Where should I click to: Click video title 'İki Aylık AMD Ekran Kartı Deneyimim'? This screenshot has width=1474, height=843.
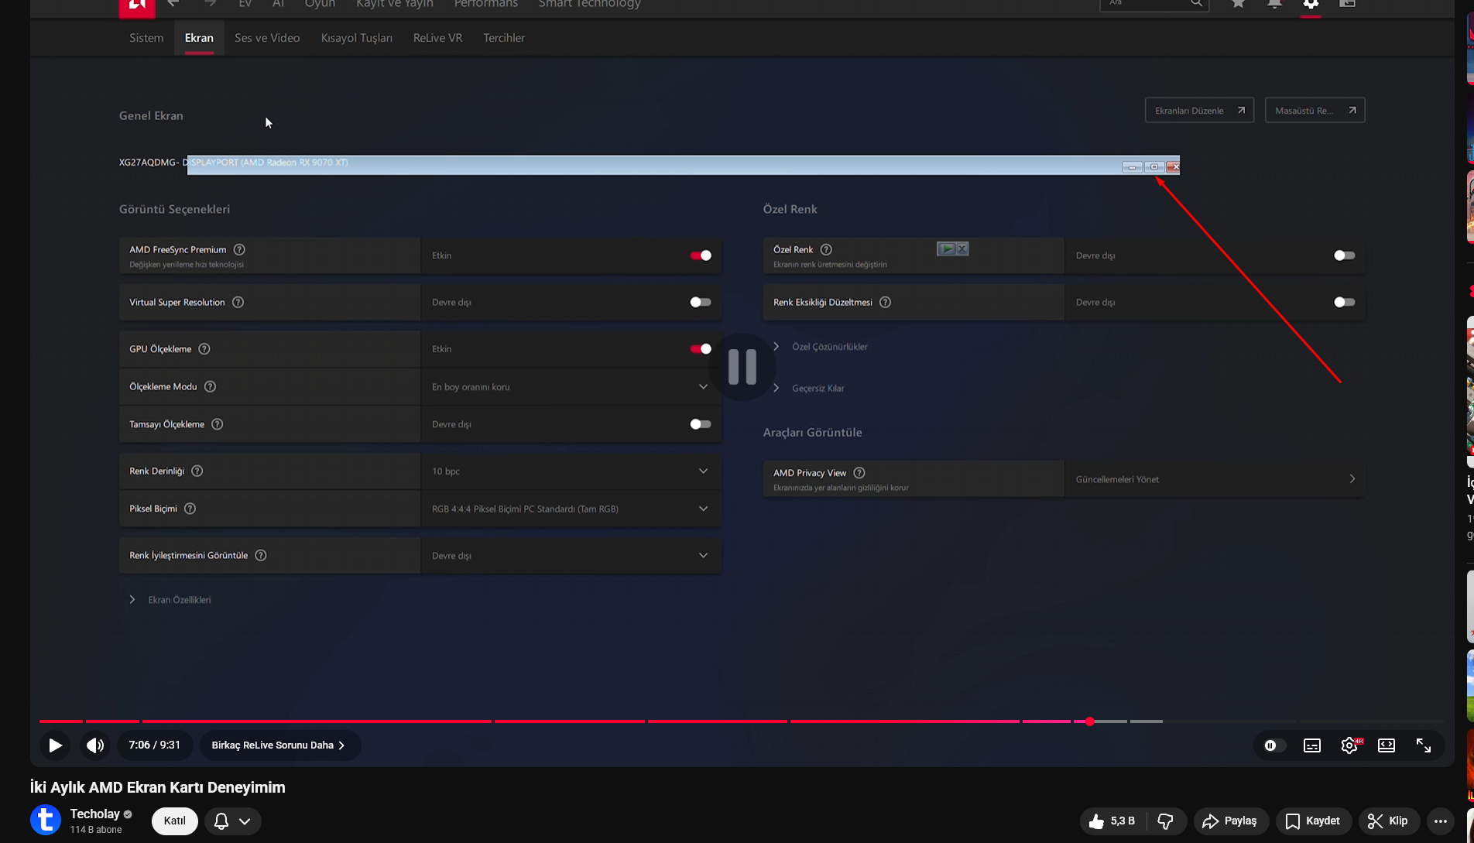point(158,787)
